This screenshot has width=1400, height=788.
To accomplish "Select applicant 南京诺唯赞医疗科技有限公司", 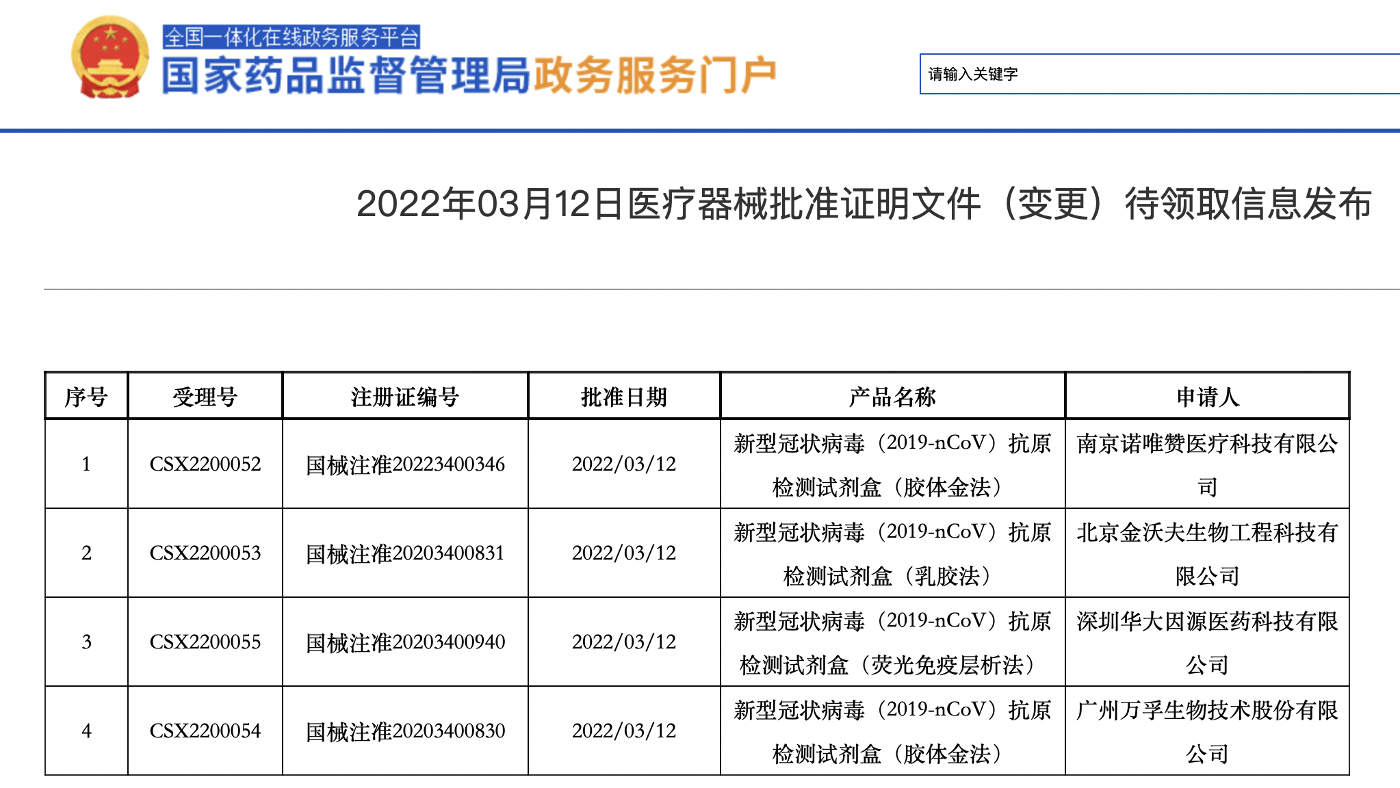I will click(1208, 465).
